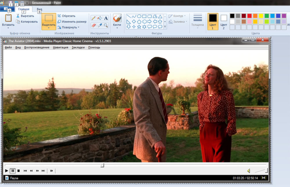Click the Обрезать crop command
Screen dimensions: 290x187
pyautogui.click(x=66, y=16)
